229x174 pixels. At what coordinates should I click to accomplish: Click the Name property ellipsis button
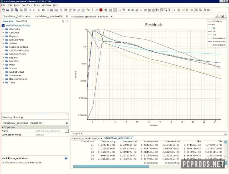67,131
